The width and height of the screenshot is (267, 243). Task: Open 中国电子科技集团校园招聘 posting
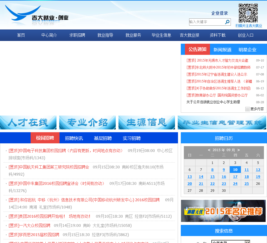click(x=66, y=151)
